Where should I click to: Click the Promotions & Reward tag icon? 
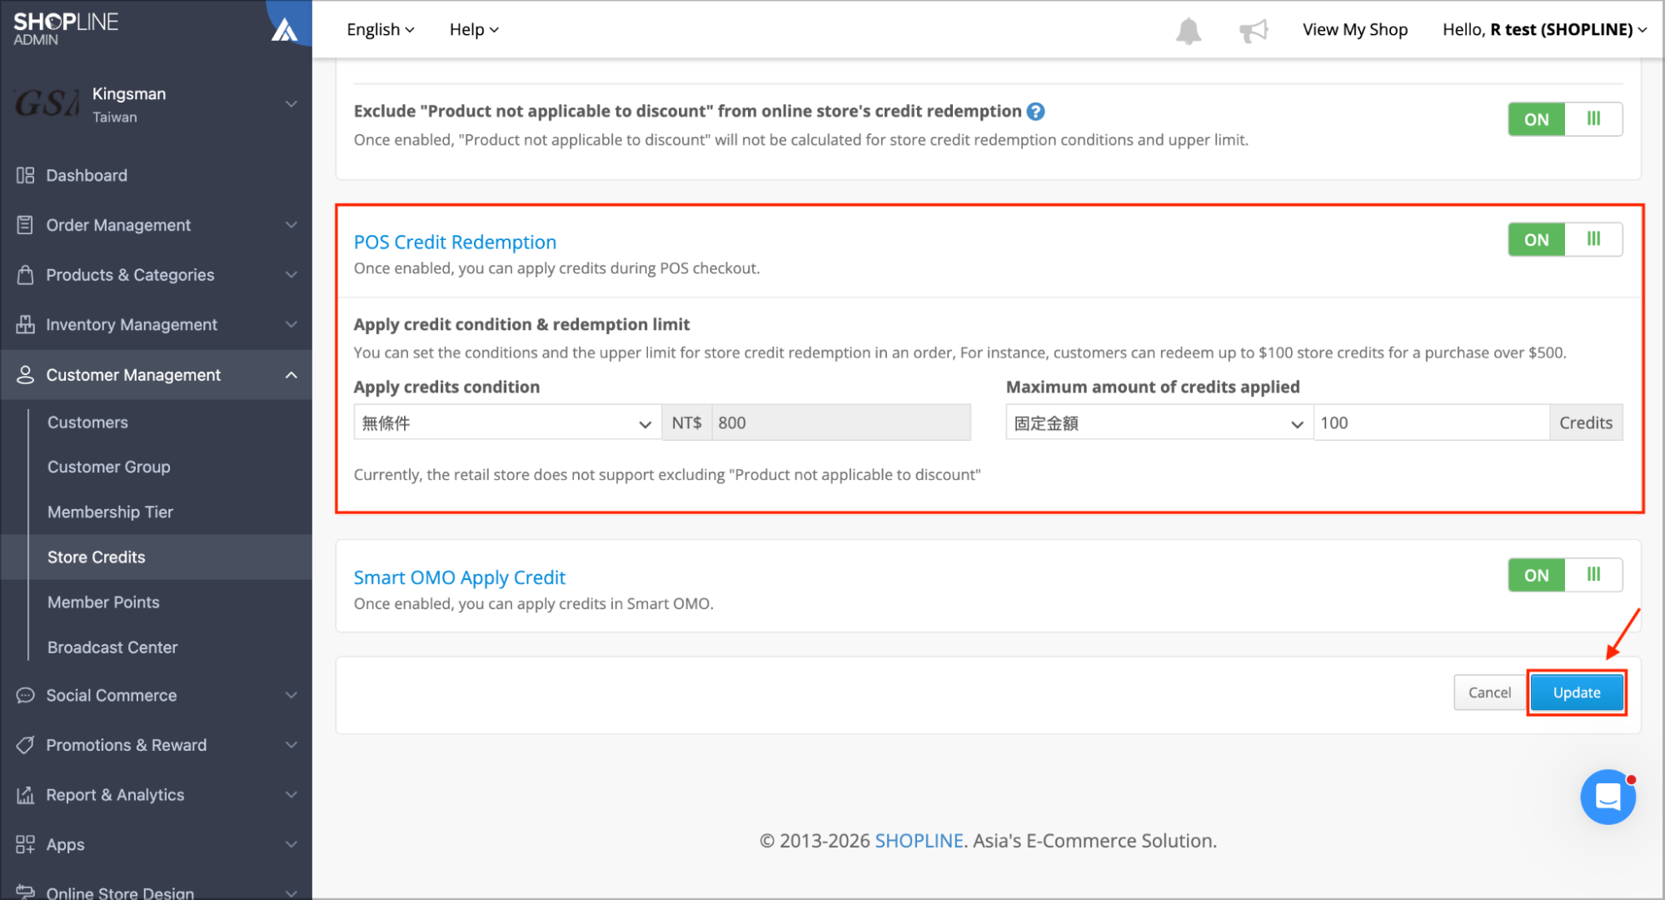point(25,745)
